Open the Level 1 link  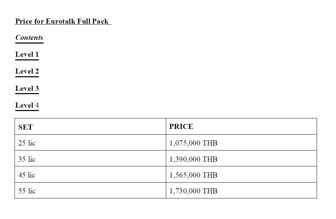[x=27, y=54]
